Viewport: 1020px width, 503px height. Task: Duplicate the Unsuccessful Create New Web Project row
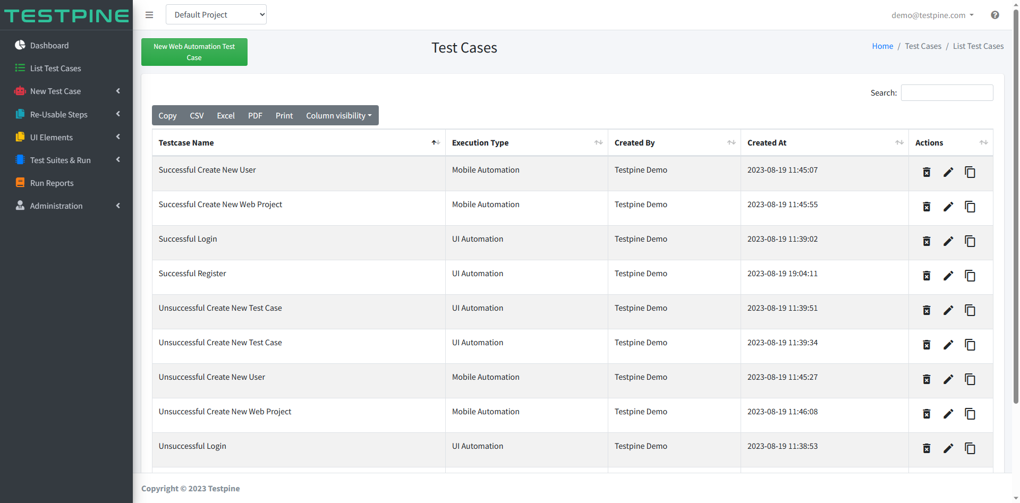click(x=970, y=414)
